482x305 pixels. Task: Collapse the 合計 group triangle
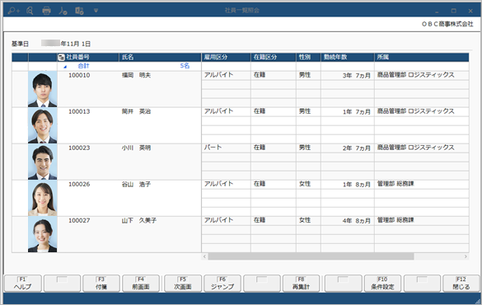click(65, 67)
